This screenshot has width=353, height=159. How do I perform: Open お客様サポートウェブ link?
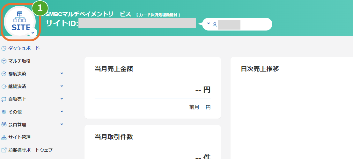[30, 150]
